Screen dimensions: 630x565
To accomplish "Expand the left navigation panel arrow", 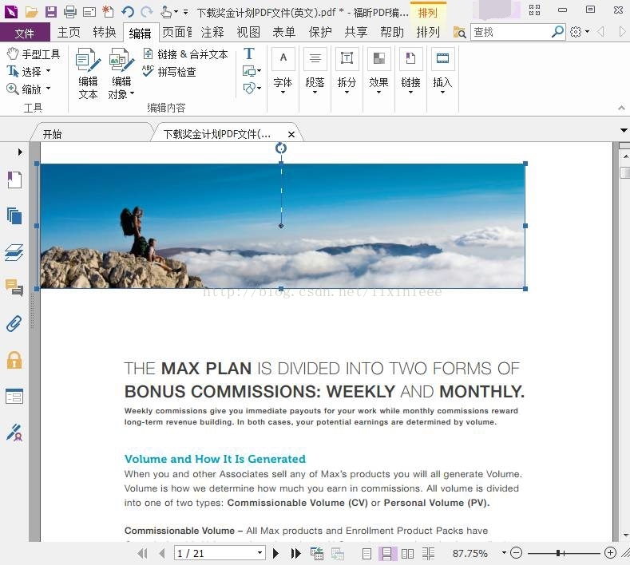I will pyautogui.click(x=20, y=152).
